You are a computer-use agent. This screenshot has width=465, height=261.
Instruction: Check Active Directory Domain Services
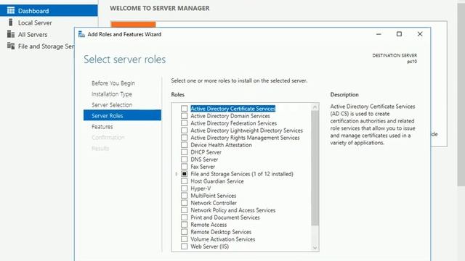[x=184, y=116]
